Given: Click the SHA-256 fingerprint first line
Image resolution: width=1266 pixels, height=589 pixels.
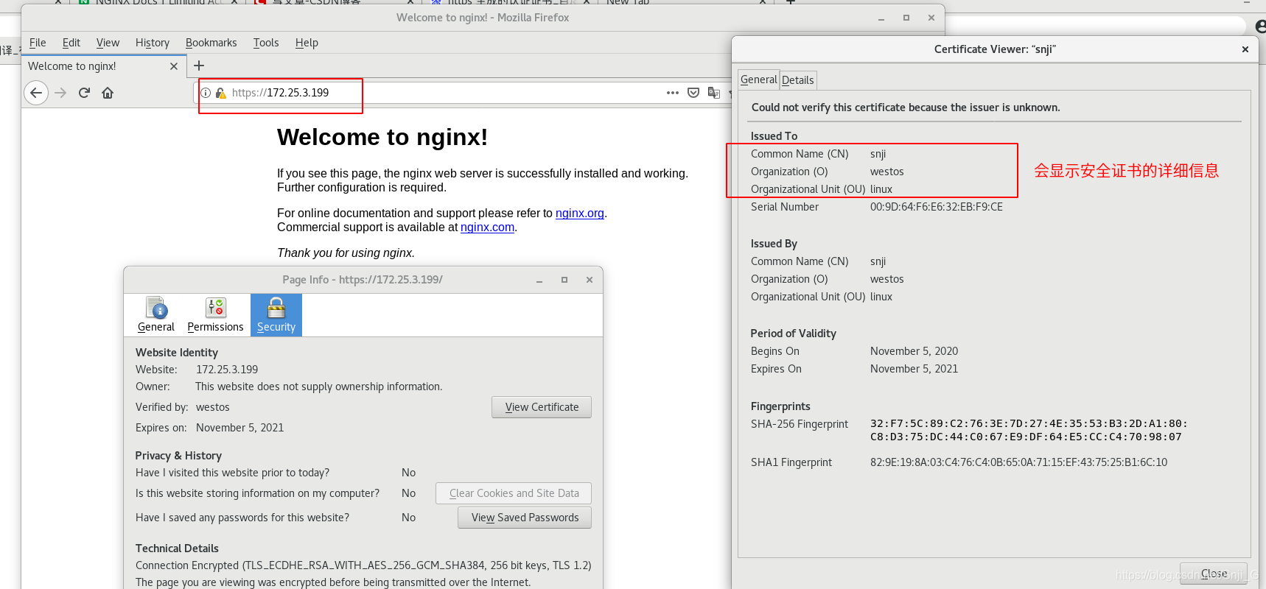Looking at the screenshot, I should coord(1029,423).
